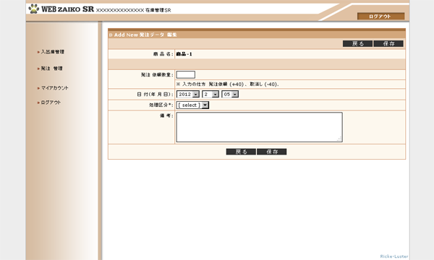This screenshot has height=260, width=434.
Task: Click the upper 保存 button
Action: click(x=388, y=43)
